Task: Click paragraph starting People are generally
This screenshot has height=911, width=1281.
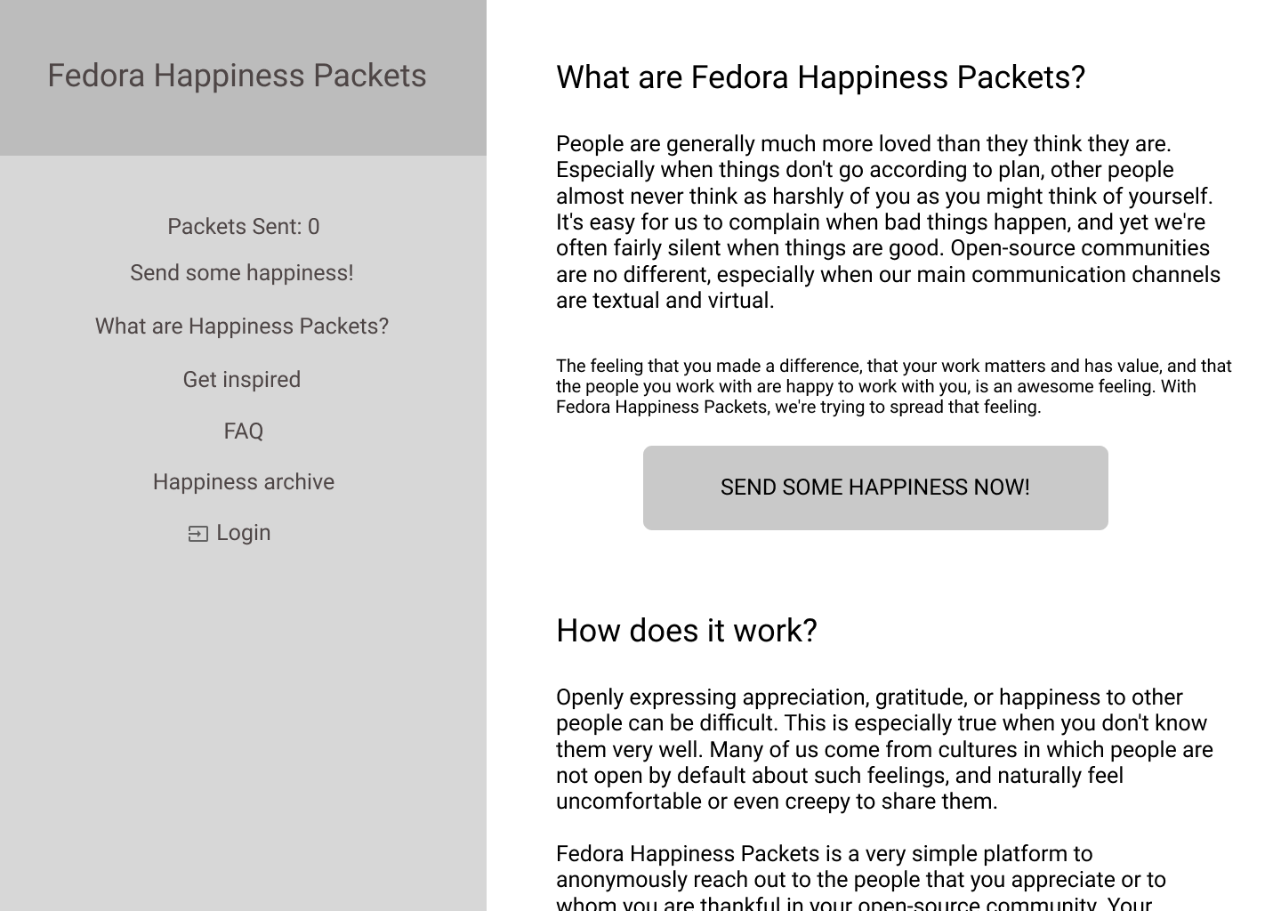Action: coord(889,222)
